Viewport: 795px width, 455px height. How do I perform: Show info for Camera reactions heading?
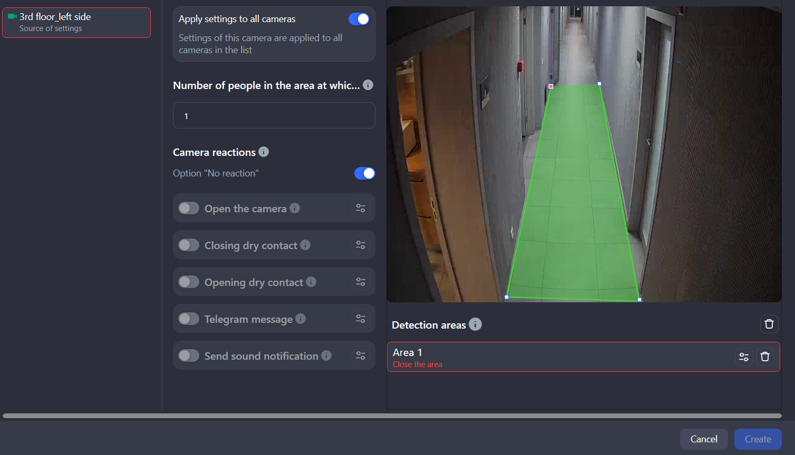click(x=264, y=152)
